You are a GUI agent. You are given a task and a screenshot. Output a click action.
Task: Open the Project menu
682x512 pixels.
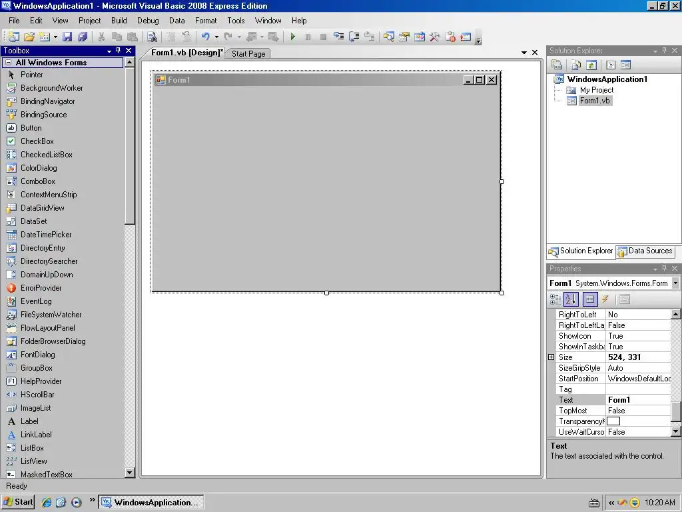(89, 21)
